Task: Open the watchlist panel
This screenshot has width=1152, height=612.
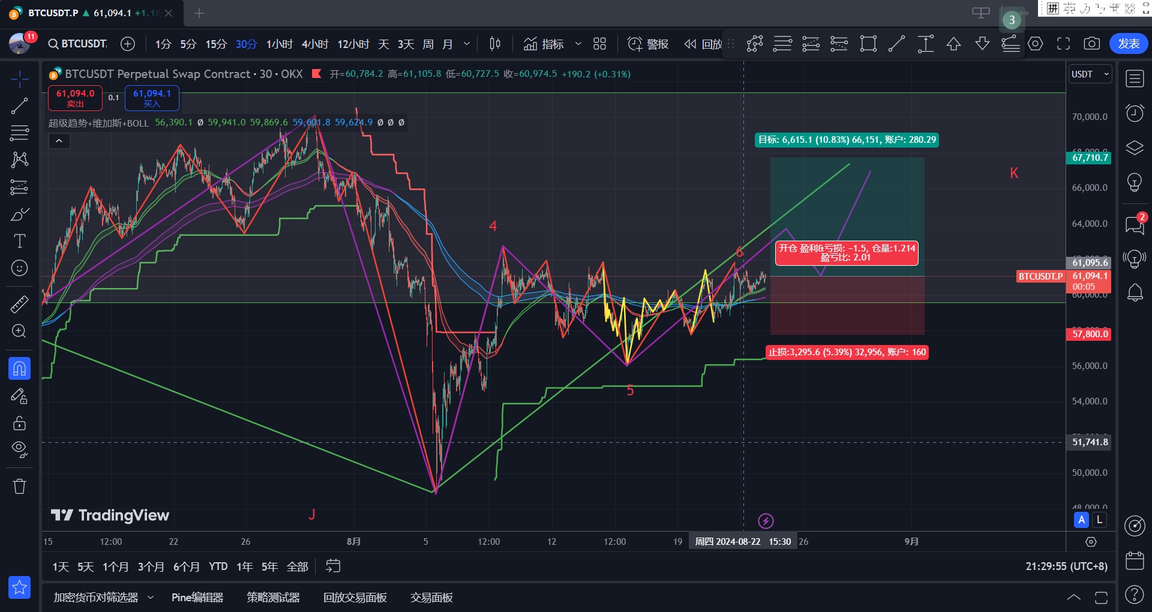Action: tap(1135, 79)
